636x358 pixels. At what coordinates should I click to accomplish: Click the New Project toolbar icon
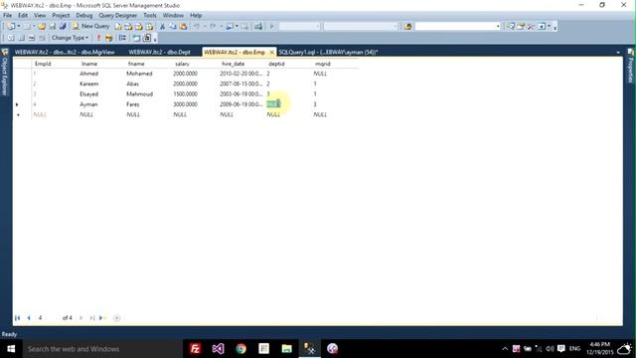(11, 27)
